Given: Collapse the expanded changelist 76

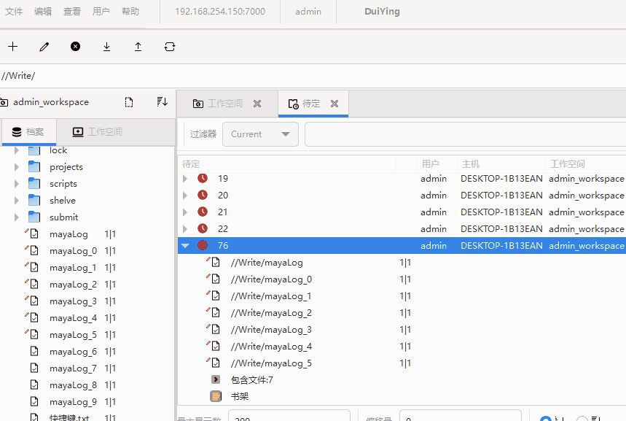Looking at the screenshot, I should pos(185,246).
